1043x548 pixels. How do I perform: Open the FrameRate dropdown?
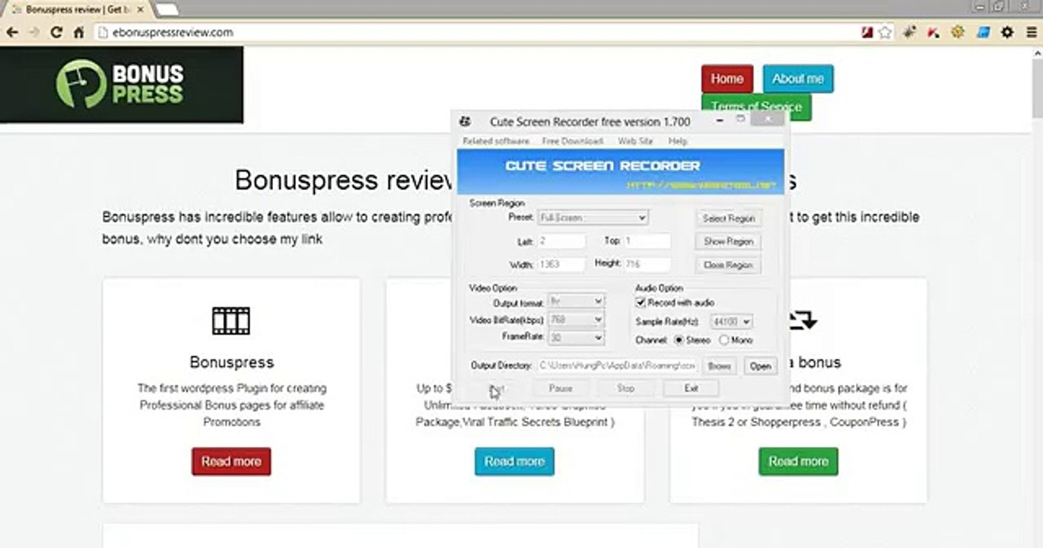(576, 337)
